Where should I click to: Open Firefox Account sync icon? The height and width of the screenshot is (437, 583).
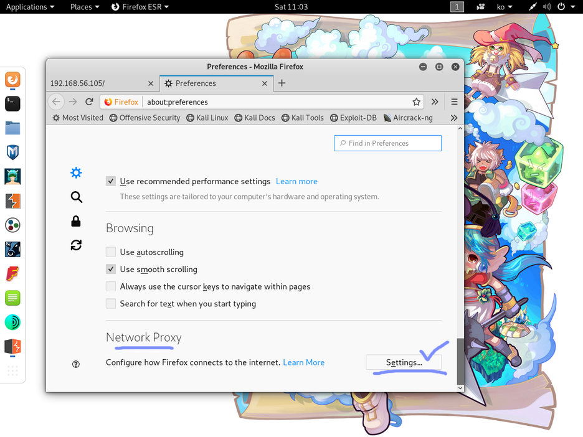pos(76,245)
